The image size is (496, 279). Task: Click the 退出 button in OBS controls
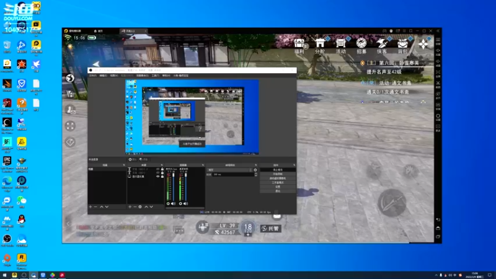[x=278, y=191]
